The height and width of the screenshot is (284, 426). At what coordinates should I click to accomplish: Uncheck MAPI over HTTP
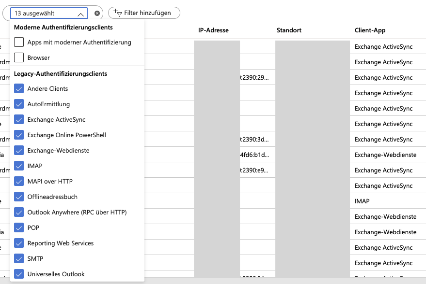(x=18, y=181)
